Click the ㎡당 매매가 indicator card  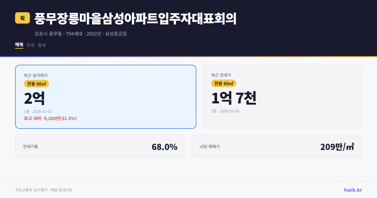[276, 146]
